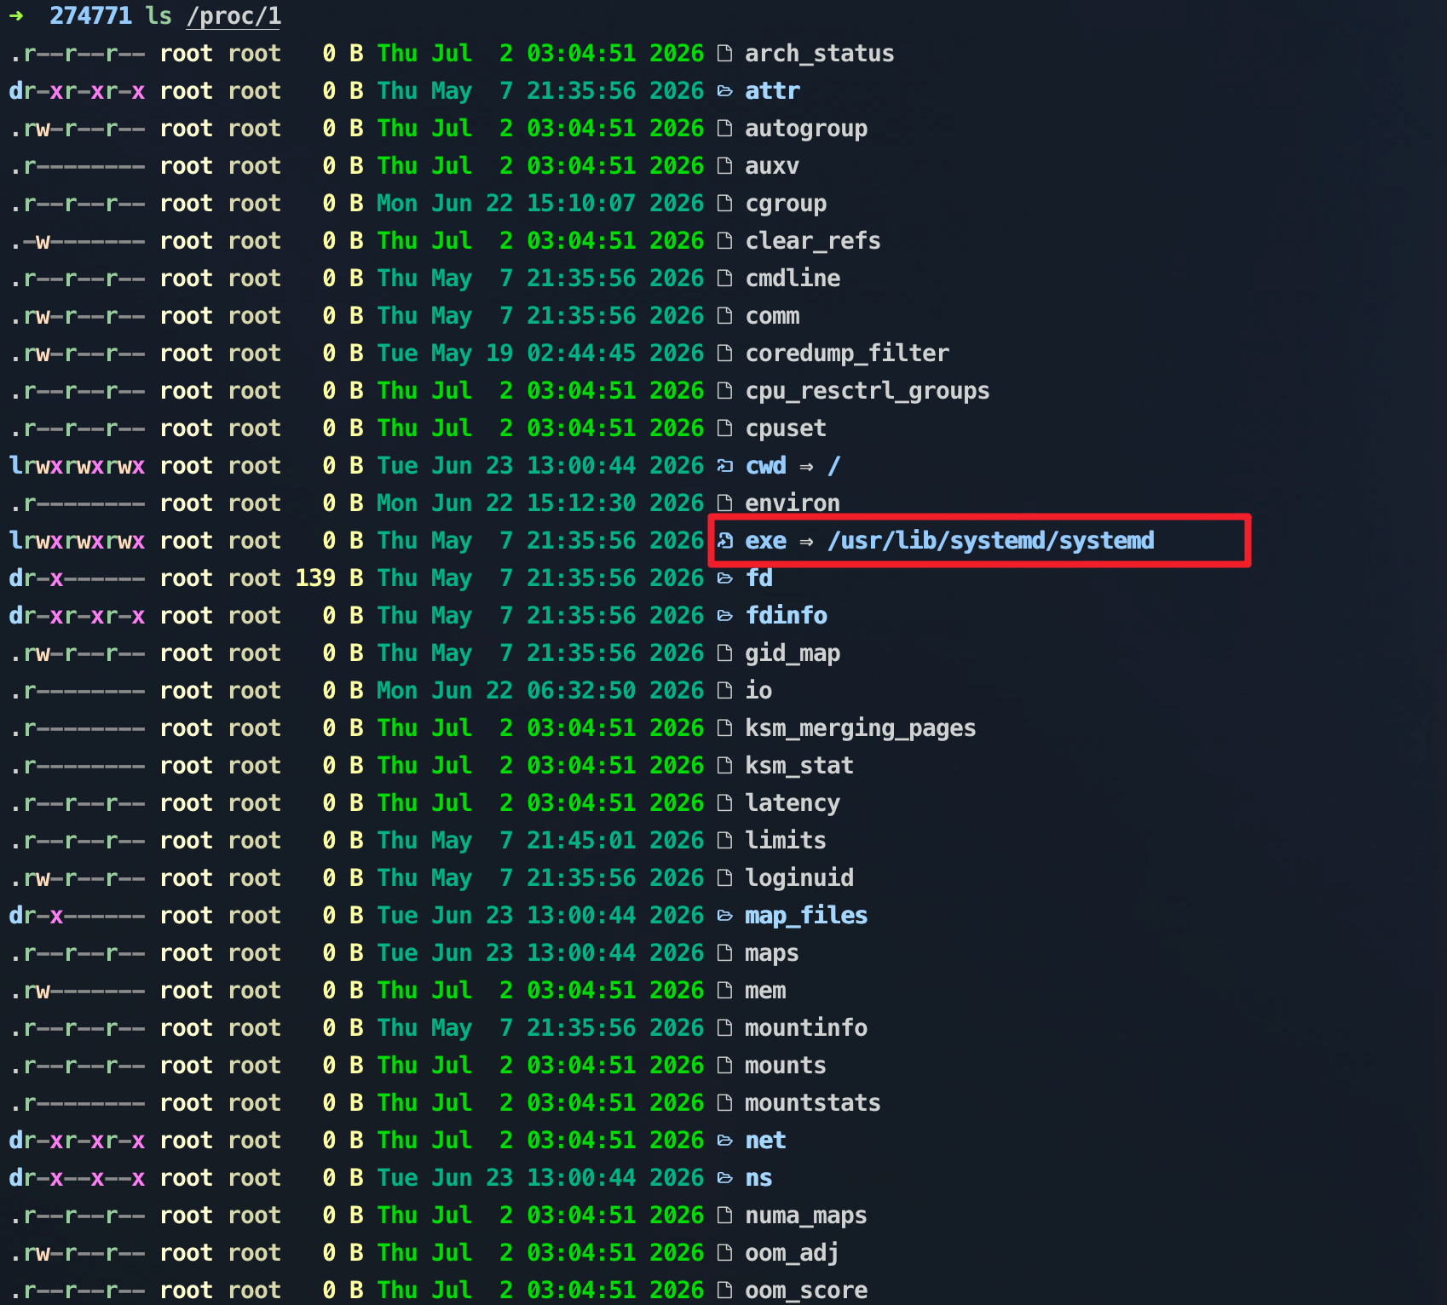The image size is (1447, 1305).
Task: Click the symlink icon beside exe
Action: [x=724, y=541]
